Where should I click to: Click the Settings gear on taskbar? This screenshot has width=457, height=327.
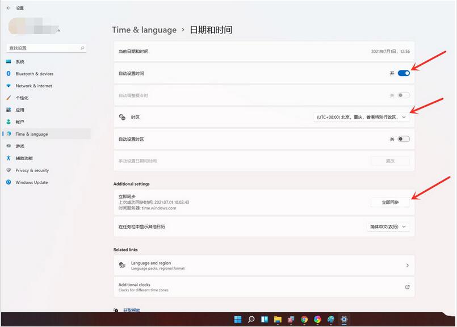[x=344, y=320]
